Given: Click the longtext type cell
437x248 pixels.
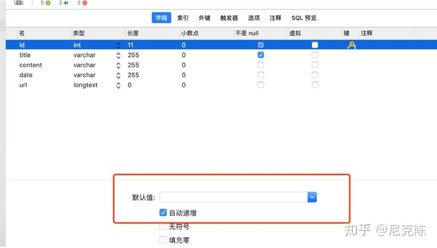Looking at the screenshot, I should pos(86,85).
